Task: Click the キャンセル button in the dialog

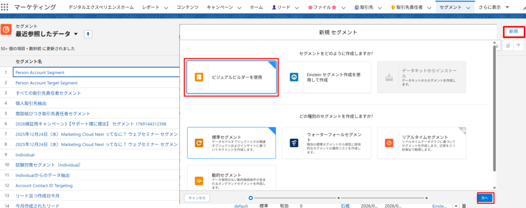Action: coord(197,198)
